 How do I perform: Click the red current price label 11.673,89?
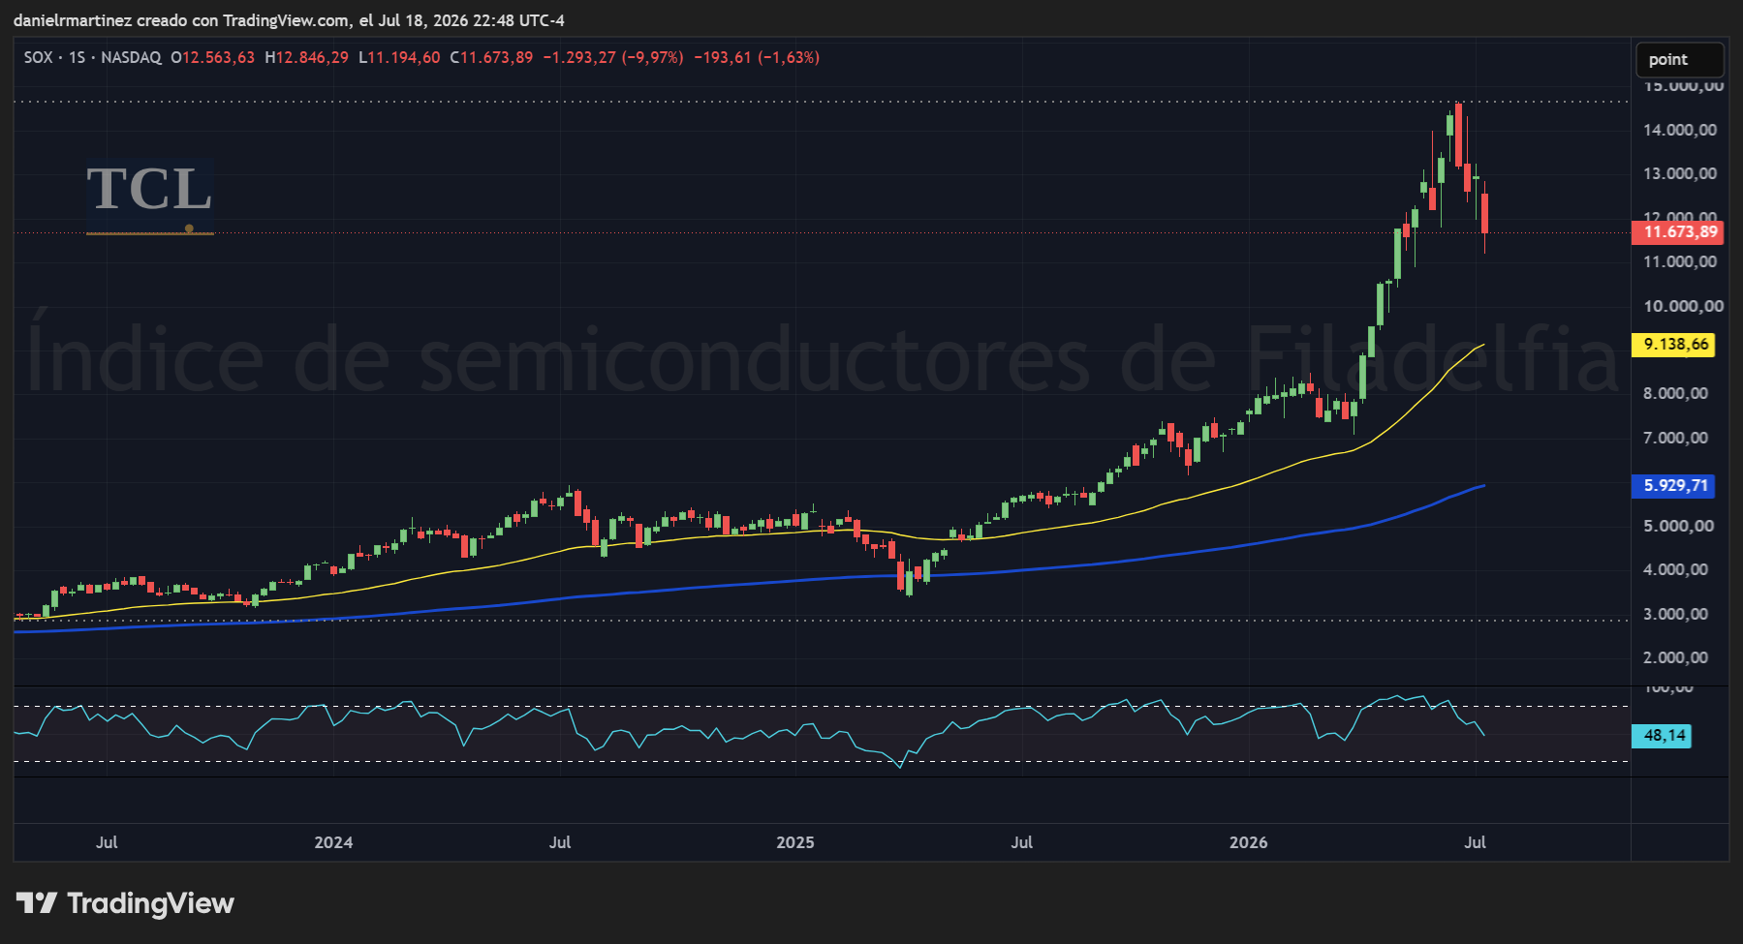[x=1680, y=232]
